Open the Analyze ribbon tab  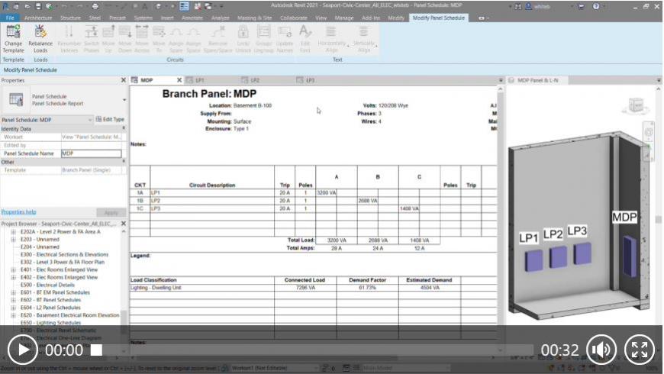point(221,18)
